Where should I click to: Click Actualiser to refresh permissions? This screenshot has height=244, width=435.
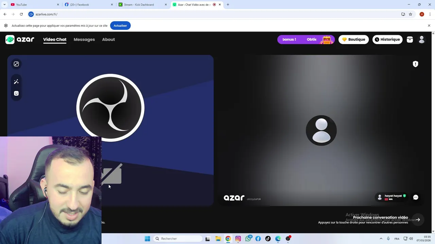(x=120, y=26)
